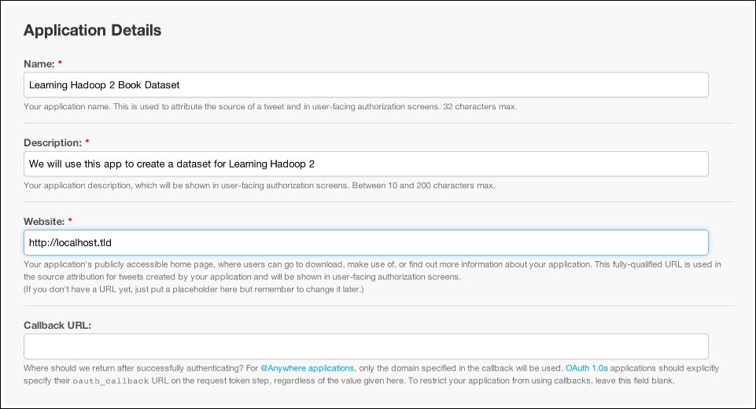756x409 pixels.
Task: Click the Name: field label
Action: (39, 64)
